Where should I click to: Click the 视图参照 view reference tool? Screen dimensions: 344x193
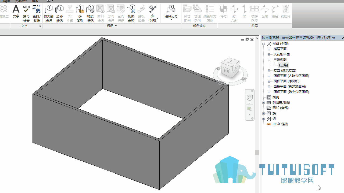pyautogui.click(x=131, y=14)
